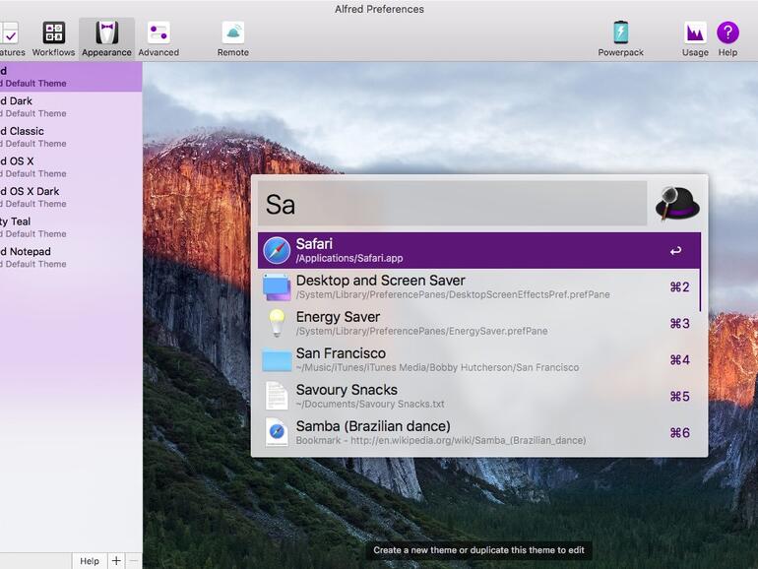Screen dimensions: 758x569
Task: Select the OS X theme row
Action: coord(71,166)
